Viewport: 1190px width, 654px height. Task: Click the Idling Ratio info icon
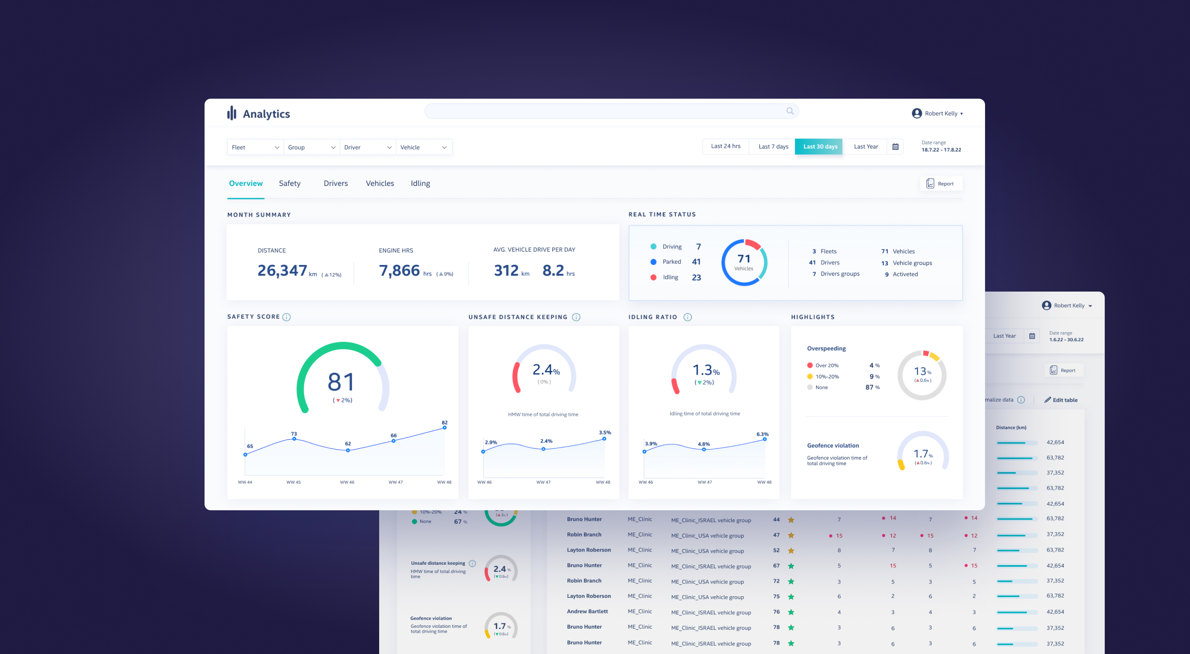pyautogui.click(x=687, y=317)
